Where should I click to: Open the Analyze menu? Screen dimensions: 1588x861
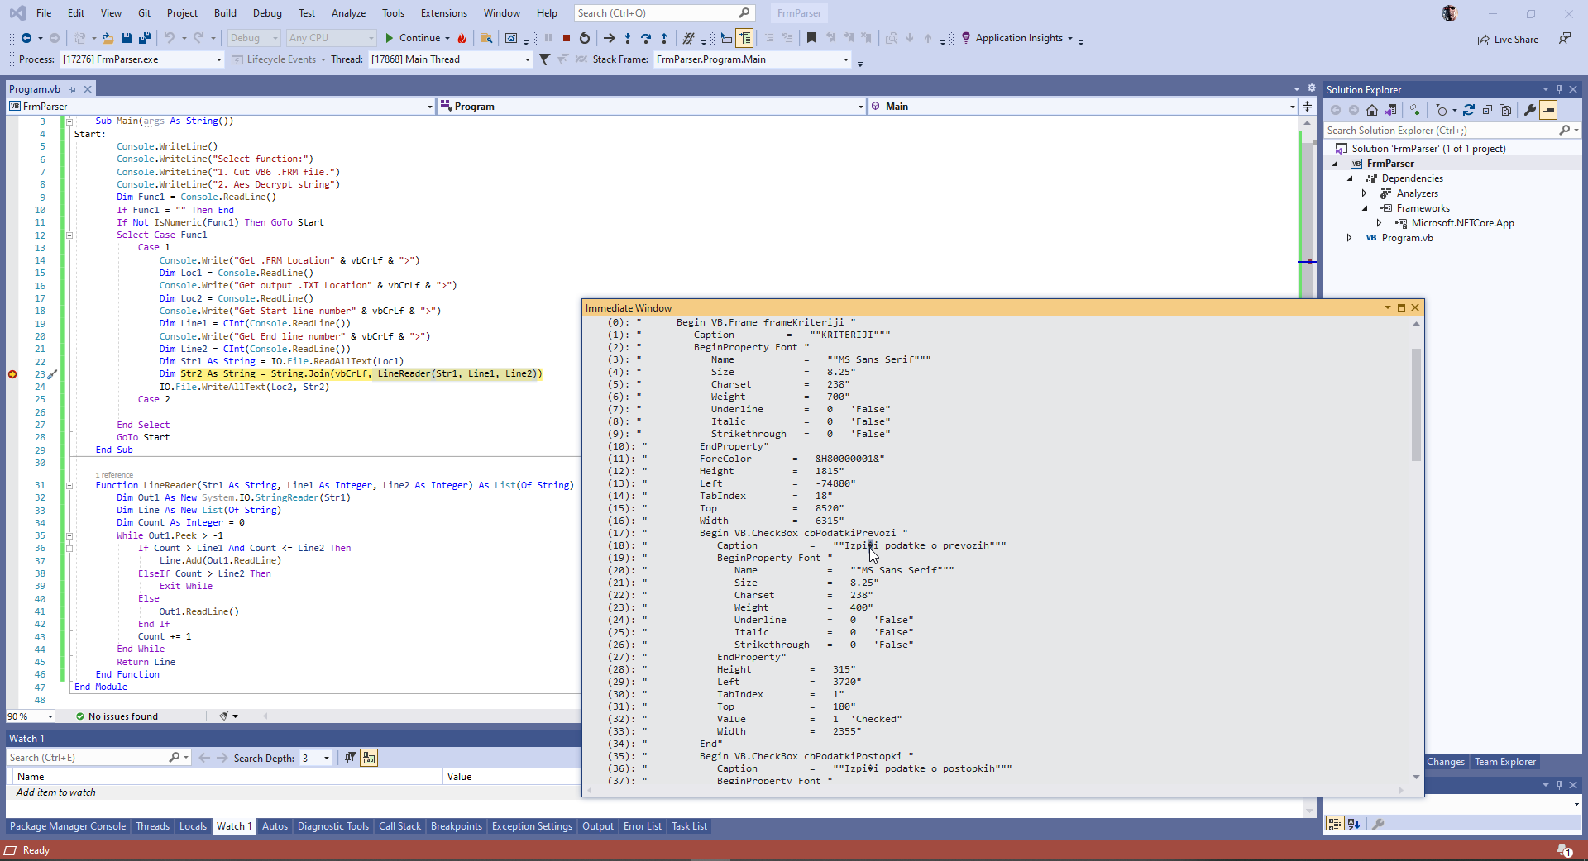(348, 13)
